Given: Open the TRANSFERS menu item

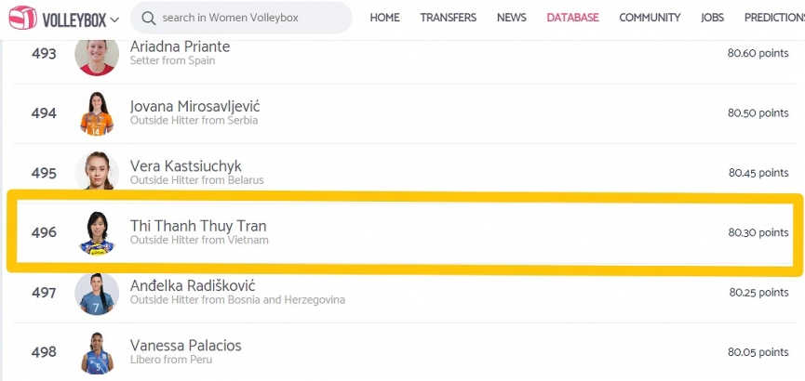Looking at the screenshot, I should (x=449, y=18).
